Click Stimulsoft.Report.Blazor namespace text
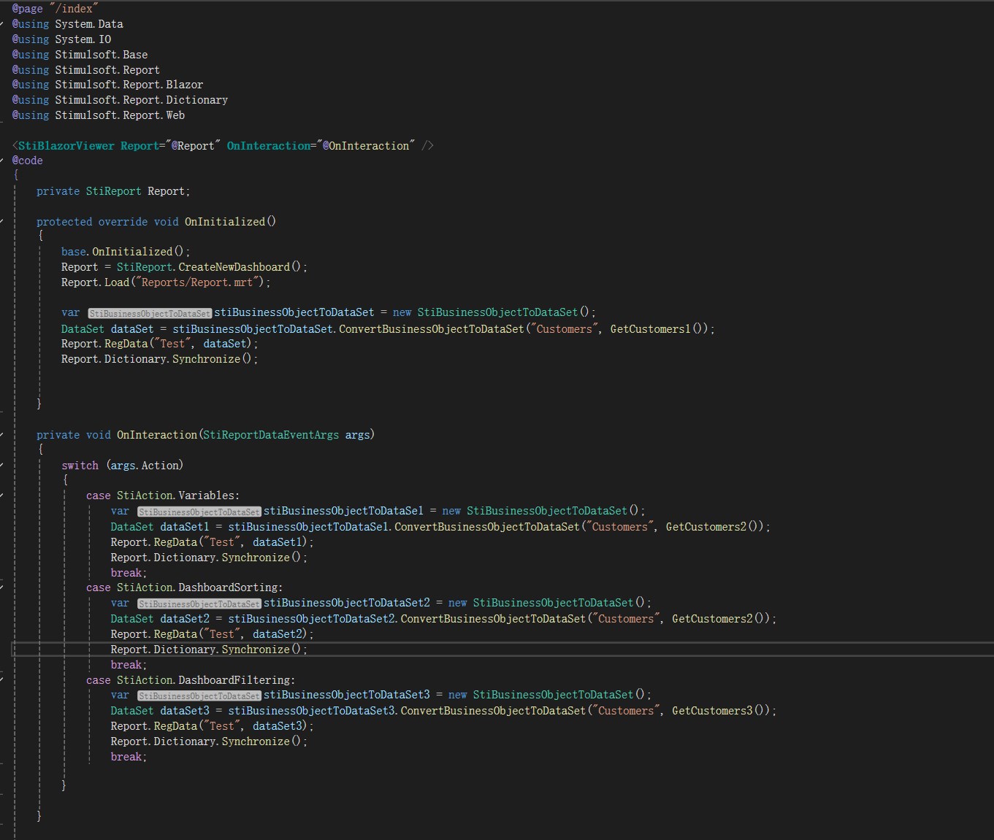This screenshot has height=840, width=994. 129,85
